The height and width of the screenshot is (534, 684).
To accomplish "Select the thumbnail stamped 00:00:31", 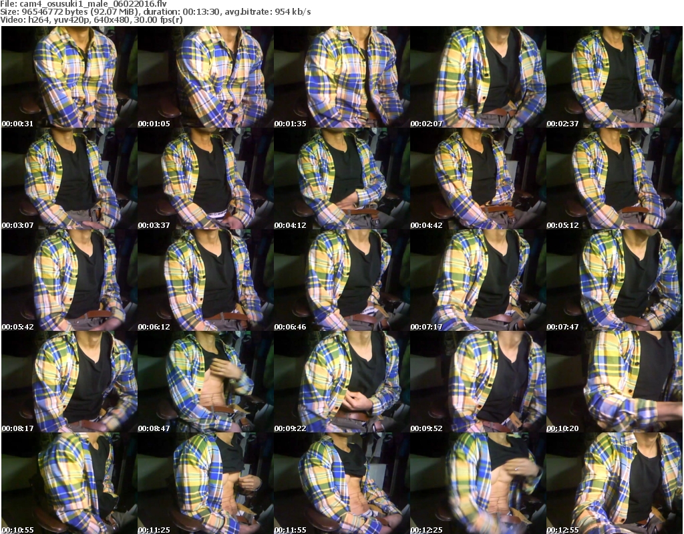I will click(x=69, y=77).
